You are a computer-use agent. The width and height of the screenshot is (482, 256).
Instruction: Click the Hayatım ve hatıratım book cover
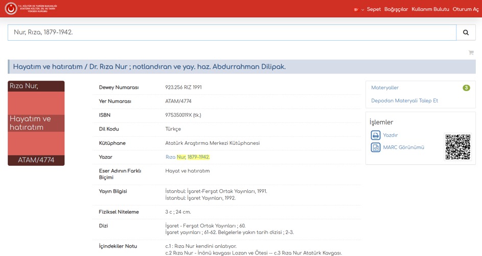pyautogui.click(x=36, y=123)
